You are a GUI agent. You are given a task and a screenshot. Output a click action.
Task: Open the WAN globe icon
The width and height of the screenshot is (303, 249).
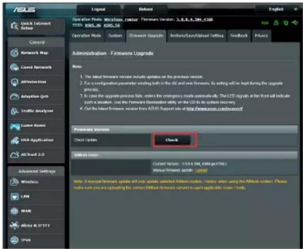pyautogui.click(x=14, y=211)
